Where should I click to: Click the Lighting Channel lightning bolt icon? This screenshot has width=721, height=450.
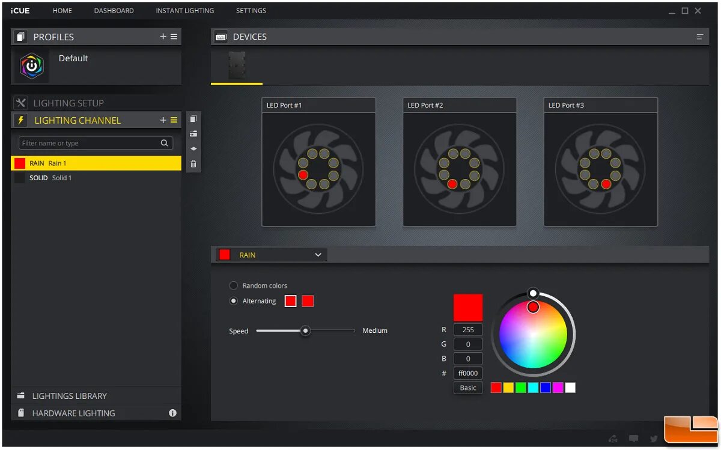(21, 120)
